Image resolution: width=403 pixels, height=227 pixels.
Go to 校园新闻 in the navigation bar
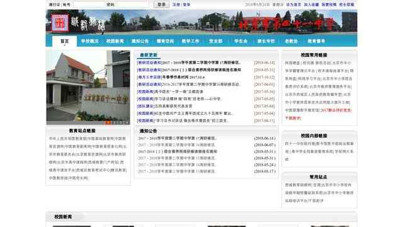[x=115, y=41]
